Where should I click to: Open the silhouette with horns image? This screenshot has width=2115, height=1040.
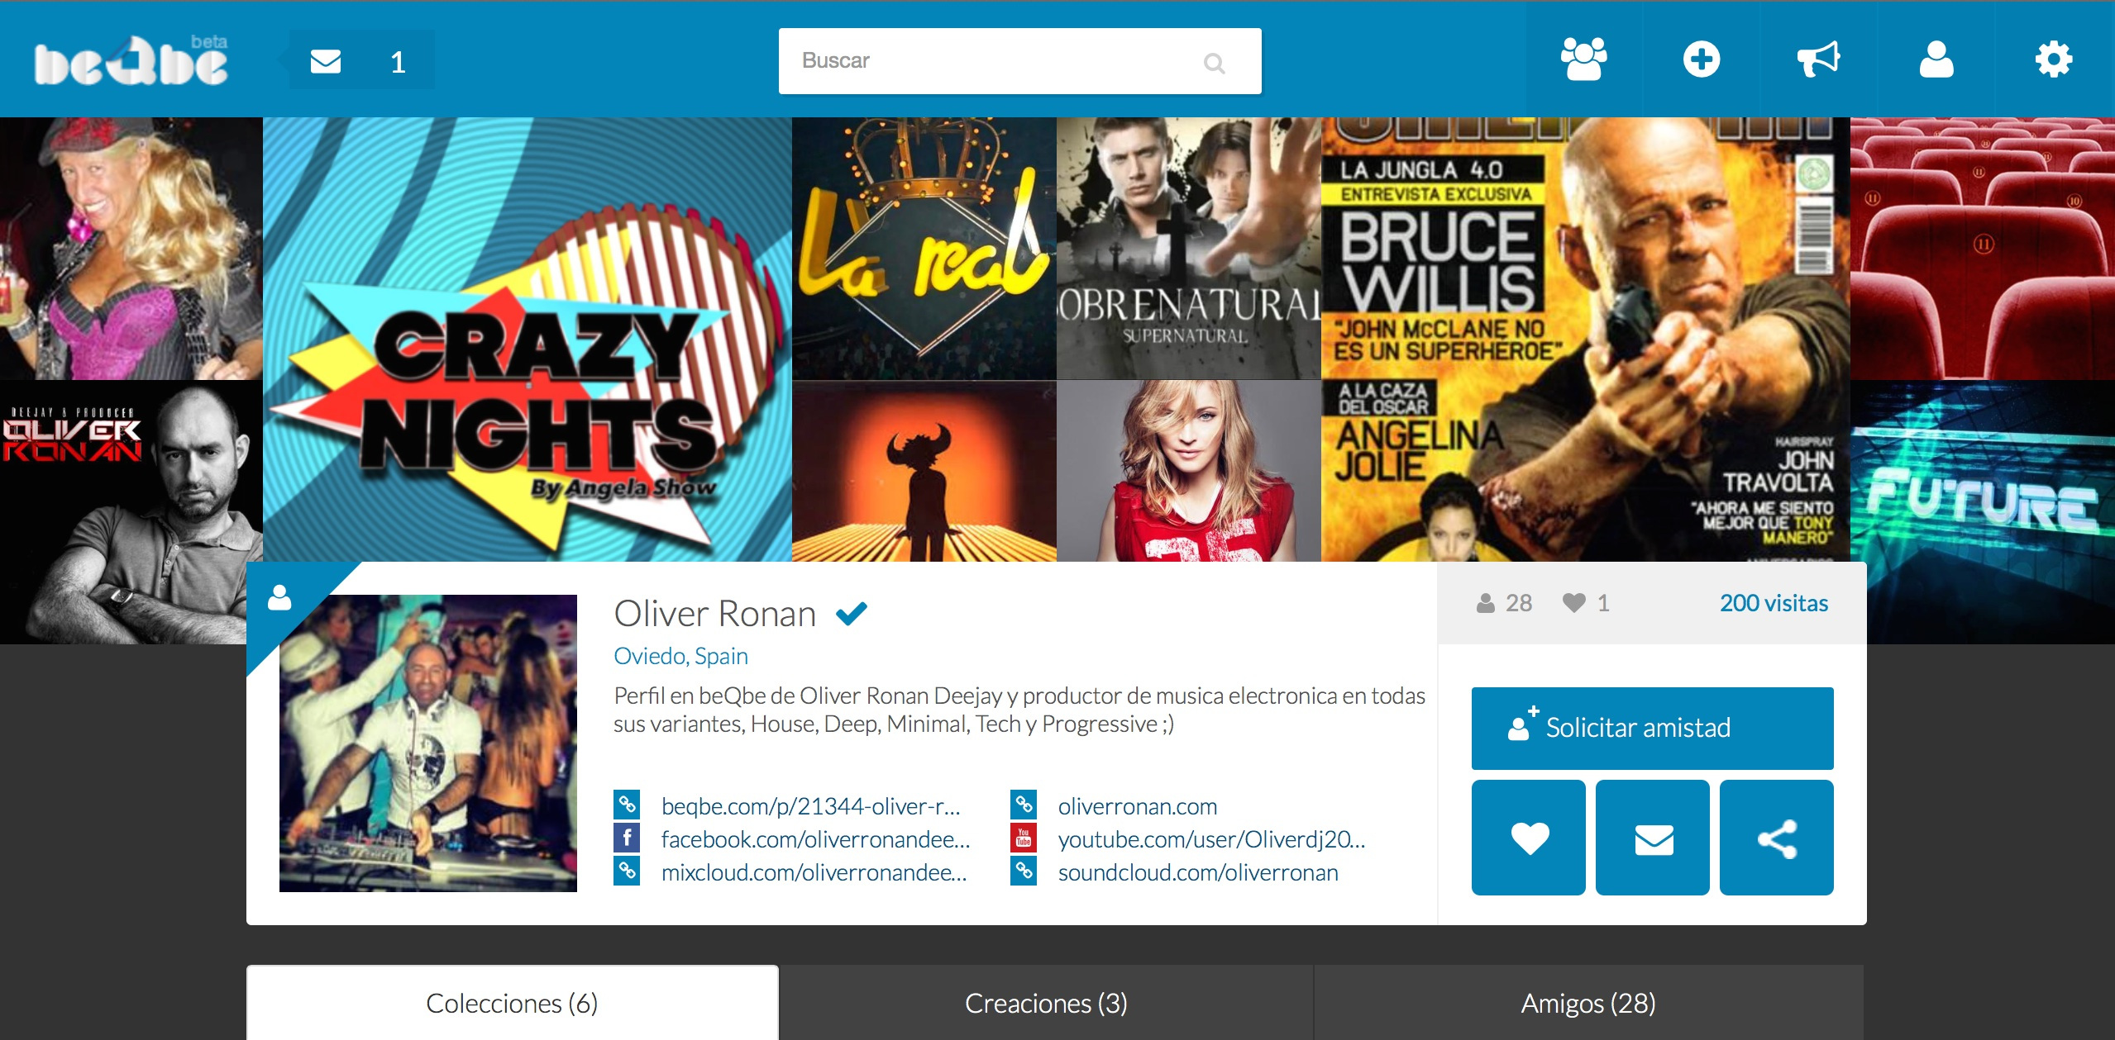924,471
